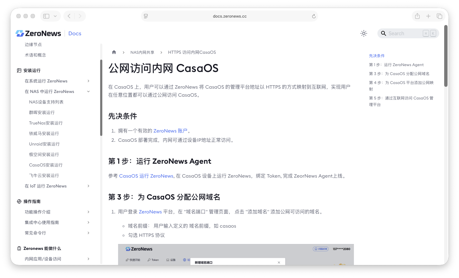Jump to 先决条件 via the table of contents
This screenshot has height=278, width=459.
click(377, 56)
